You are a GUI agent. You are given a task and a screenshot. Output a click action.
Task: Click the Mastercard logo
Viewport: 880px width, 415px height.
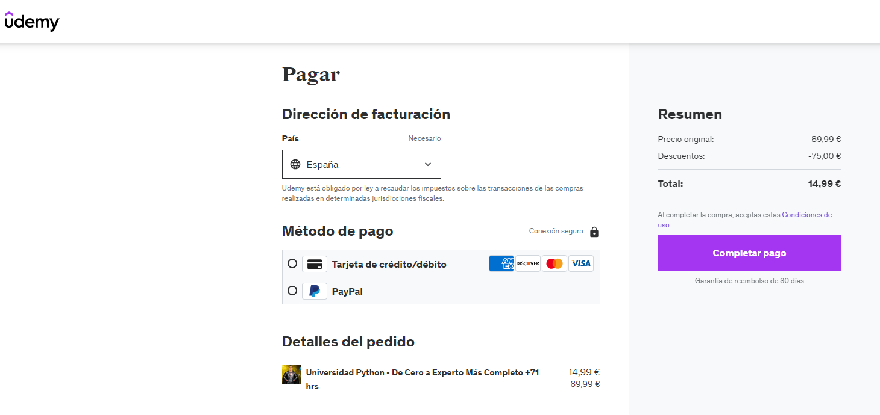pos(555,263)
